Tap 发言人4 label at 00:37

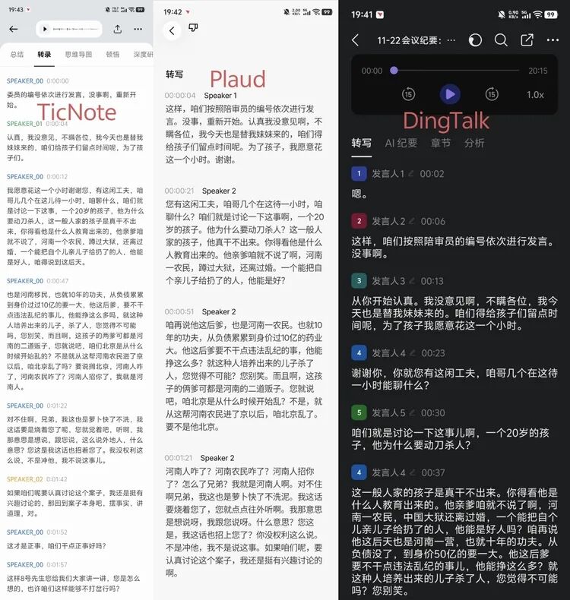click(x=388, y=472)
